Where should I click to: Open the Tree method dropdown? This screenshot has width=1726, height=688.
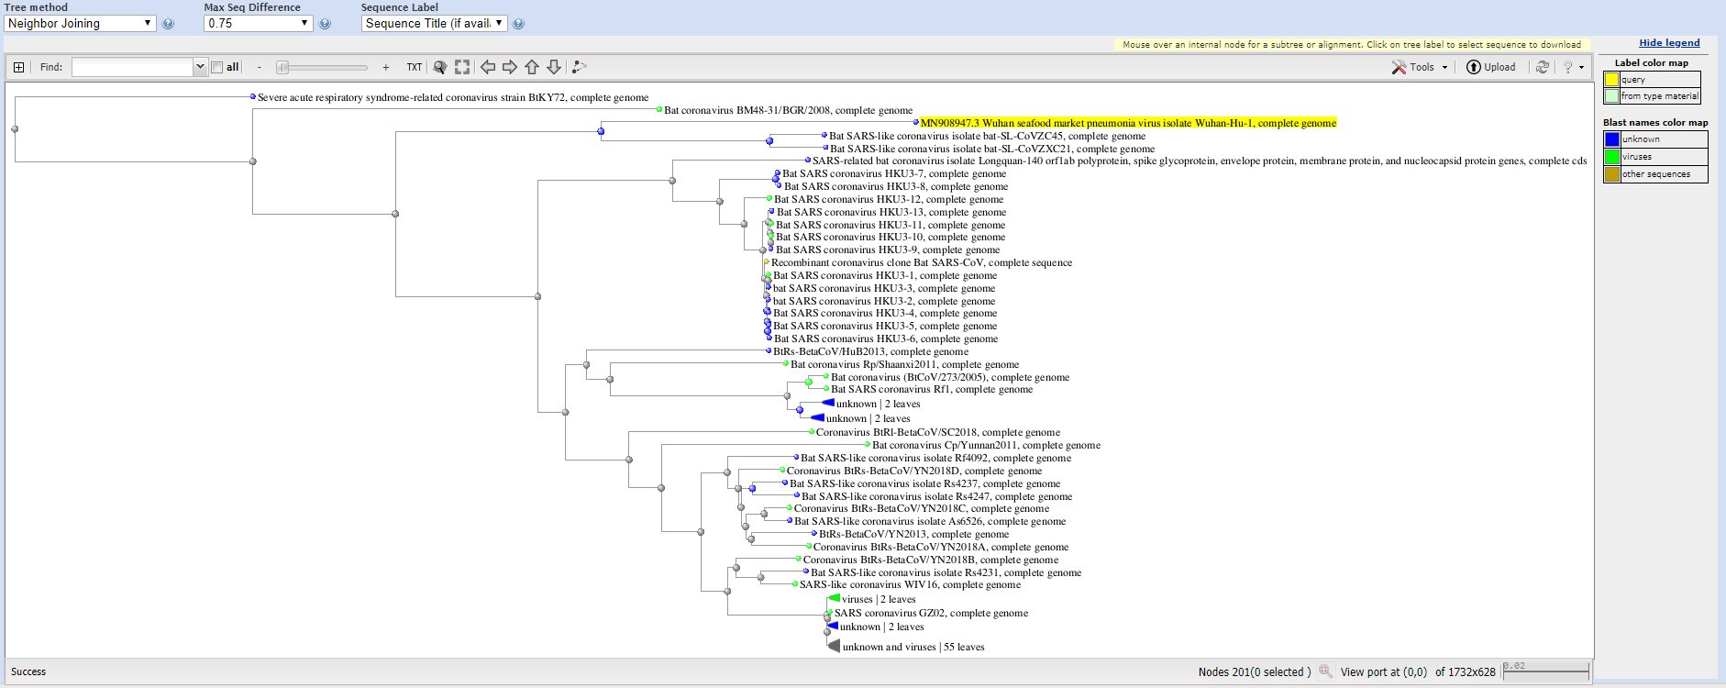(80, 24)
